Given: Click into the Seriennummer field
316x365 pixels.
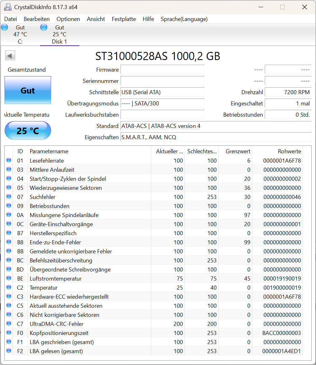Looking at the screenshot, I should click(x=162, y=81).
